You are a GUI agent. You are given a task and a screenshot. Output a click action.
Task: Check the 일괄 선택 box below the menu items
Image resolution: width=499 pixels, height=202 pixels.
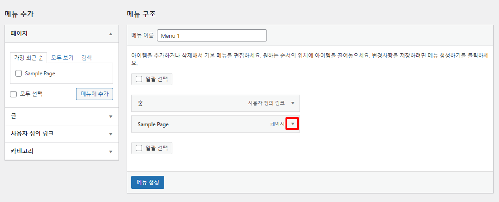point(139,148)
